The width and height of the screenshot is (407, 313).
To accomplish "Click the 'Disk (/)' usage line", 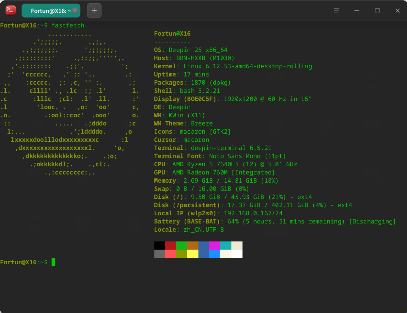I will point(233,197).
